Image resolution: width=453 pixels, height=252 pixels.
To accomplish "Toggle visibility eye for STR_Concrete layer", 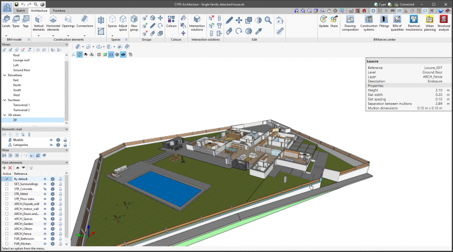I will [45, 189].
